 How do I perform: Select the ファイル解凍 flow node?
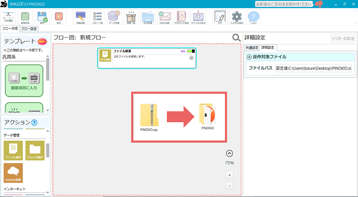(147, 58)
